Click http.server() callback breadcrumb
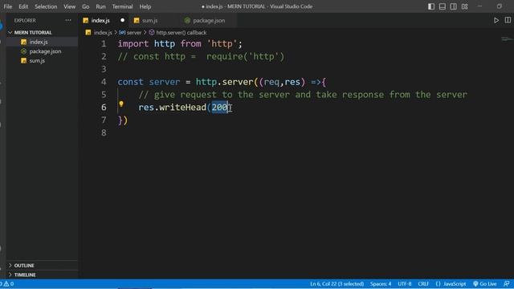Screen dimensions: 514x289 click(182, 32)
